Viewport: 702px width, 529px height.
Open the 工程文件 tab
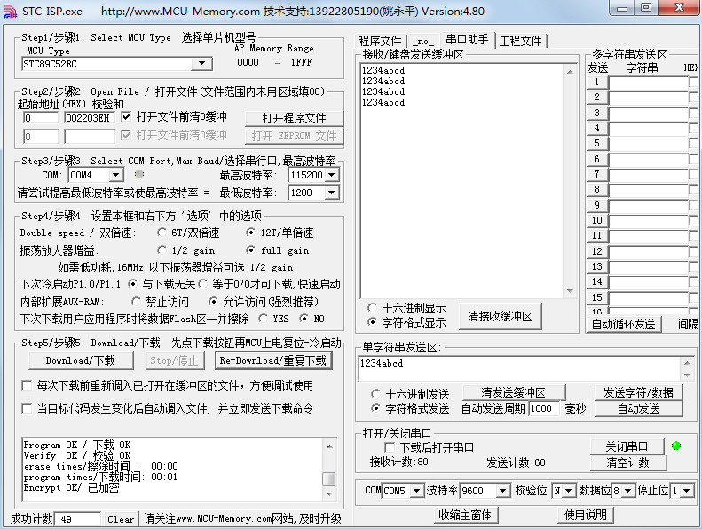pyautogui.click(x=520, y=41)
